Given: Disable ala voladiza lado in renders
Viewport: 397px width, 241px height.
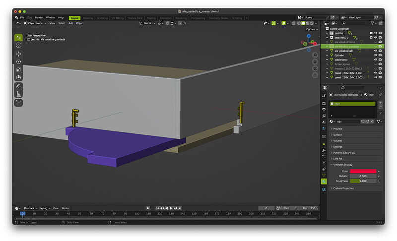Looking at the screenshot, I should [380, 51].
